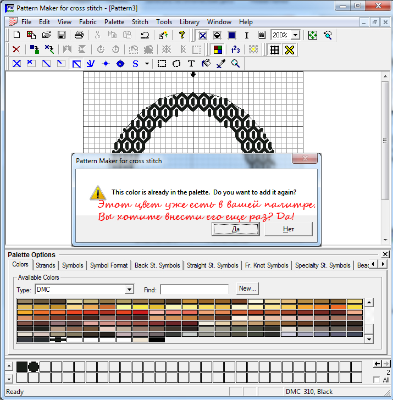
Task: Click the Нет button in the dialog
Action: click(289, 229)
